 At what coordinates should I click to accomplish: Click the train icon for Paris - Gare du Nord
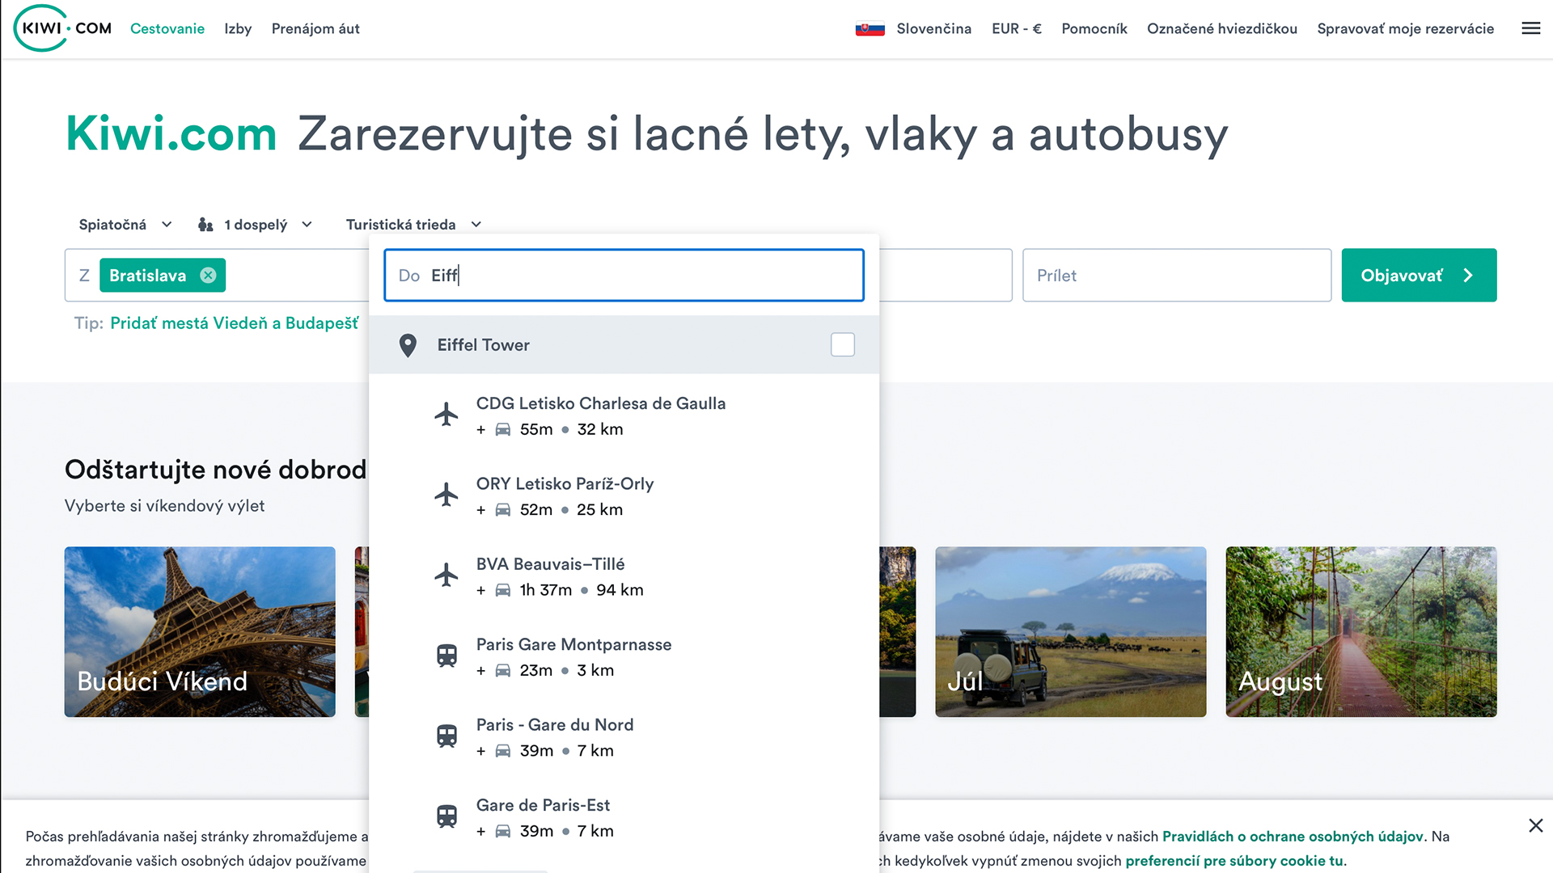(x=446, y=736)
